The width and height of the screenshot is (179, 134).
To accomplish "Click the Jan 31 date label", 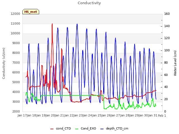I will click(153, 116).
